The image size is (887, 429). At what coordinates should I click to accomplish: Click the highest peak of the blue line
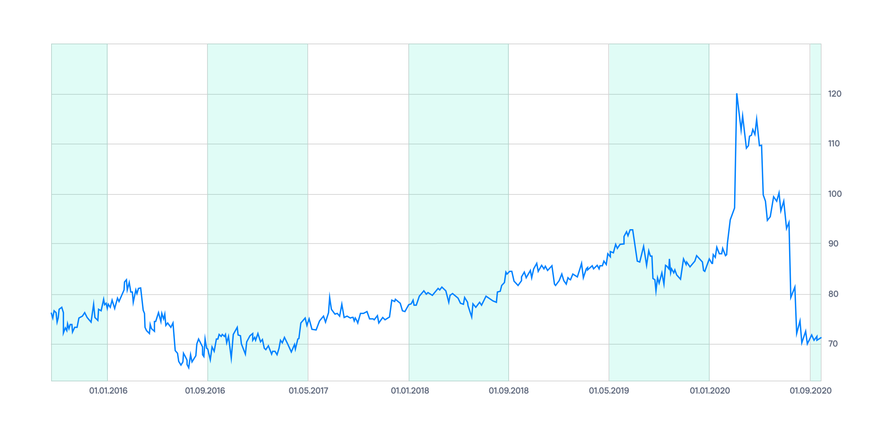pyautogui.click(x=737, y=94)
